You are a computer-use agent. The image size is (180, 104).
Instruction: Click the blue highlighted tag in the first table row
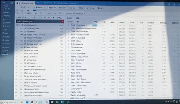[95, 25]
